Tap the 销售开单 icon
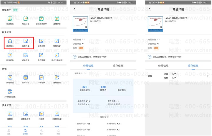This screenshot has height=136, width=212. click(x=26, y=41)
